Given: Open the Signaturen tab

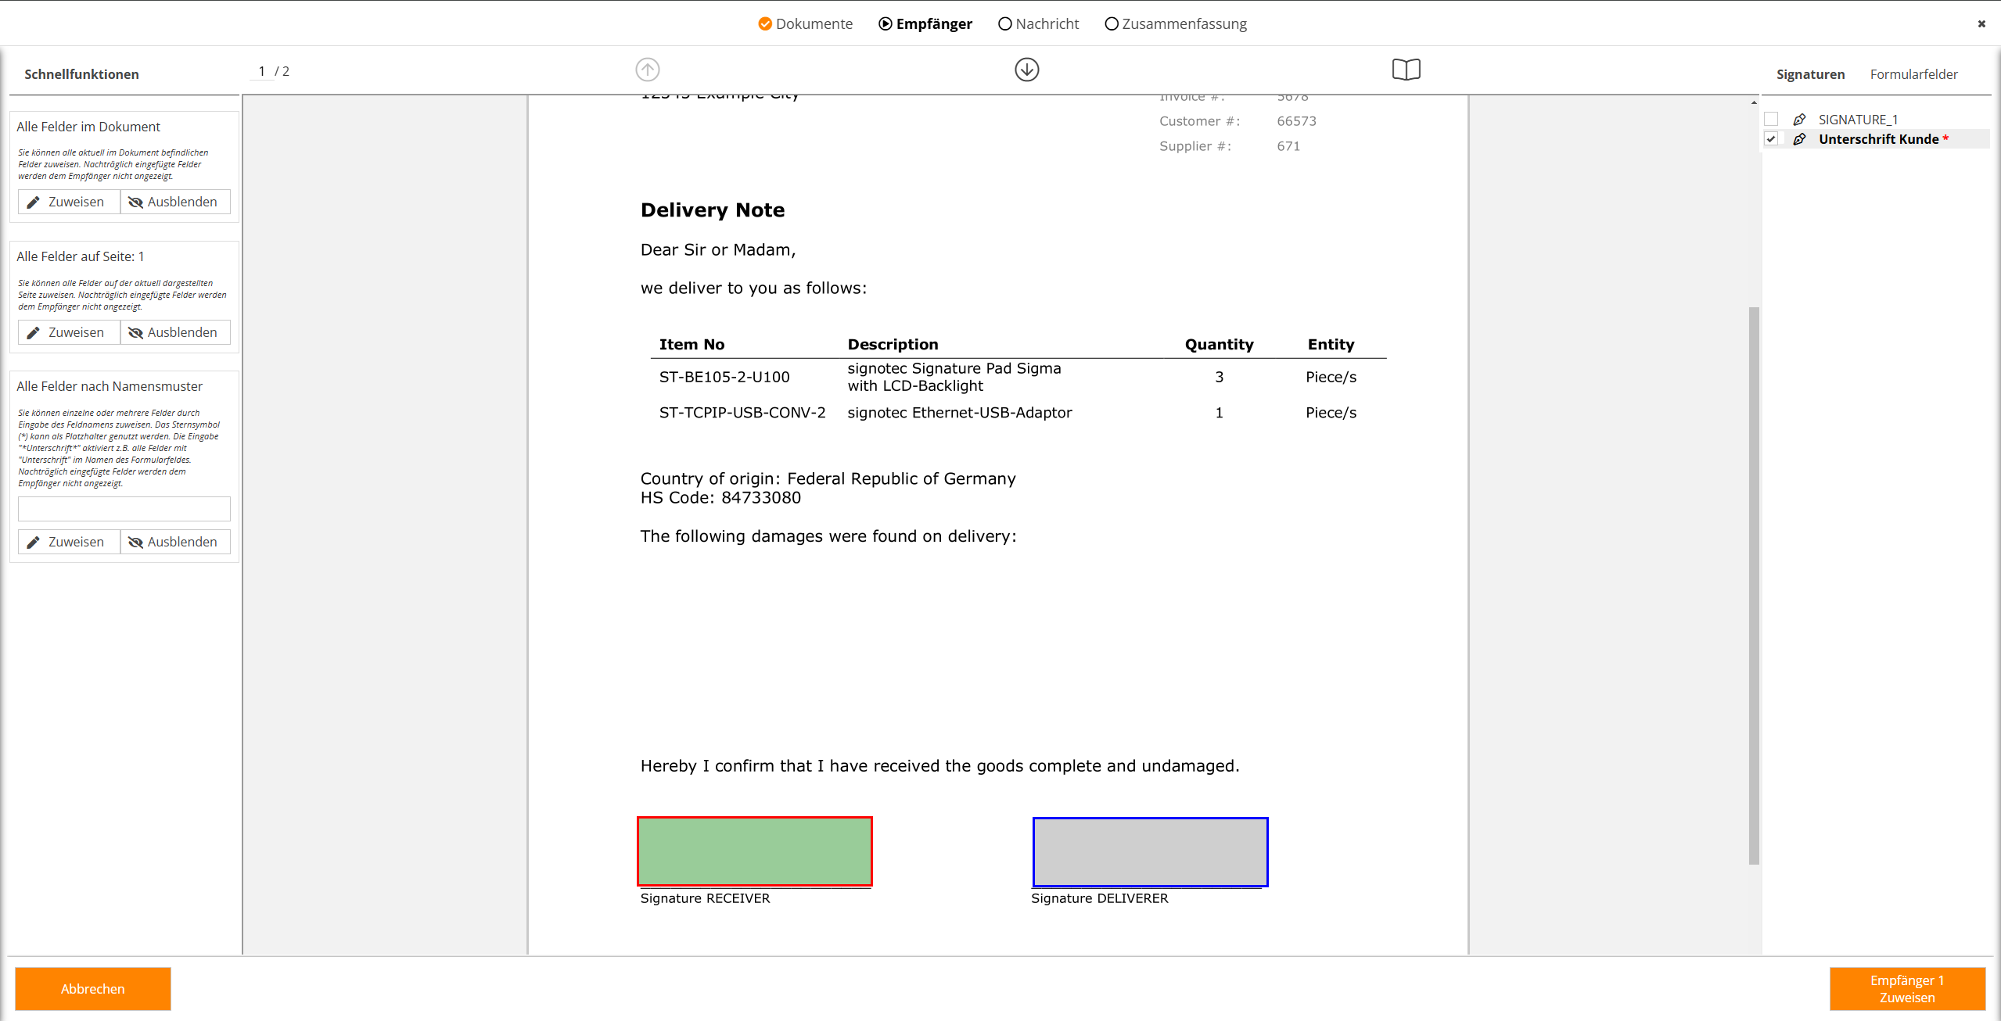Looking at the screenshot, I should (x=1809, y=74).
